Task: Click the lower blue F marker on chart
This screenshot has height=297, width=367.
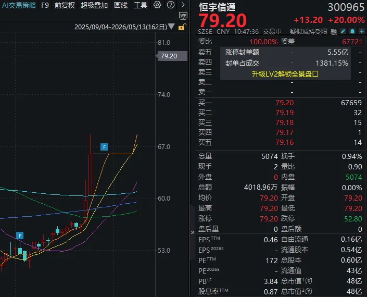Action: click(x=20, y=236)
